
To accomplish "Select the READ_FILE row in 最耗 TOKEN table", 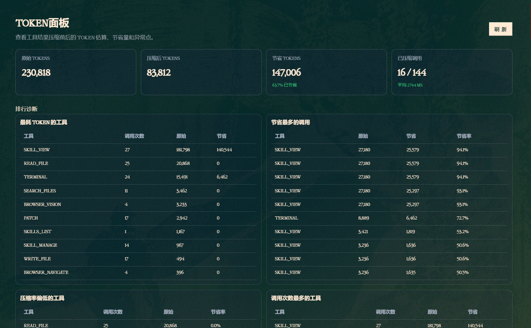I will [x=138, y=163].
